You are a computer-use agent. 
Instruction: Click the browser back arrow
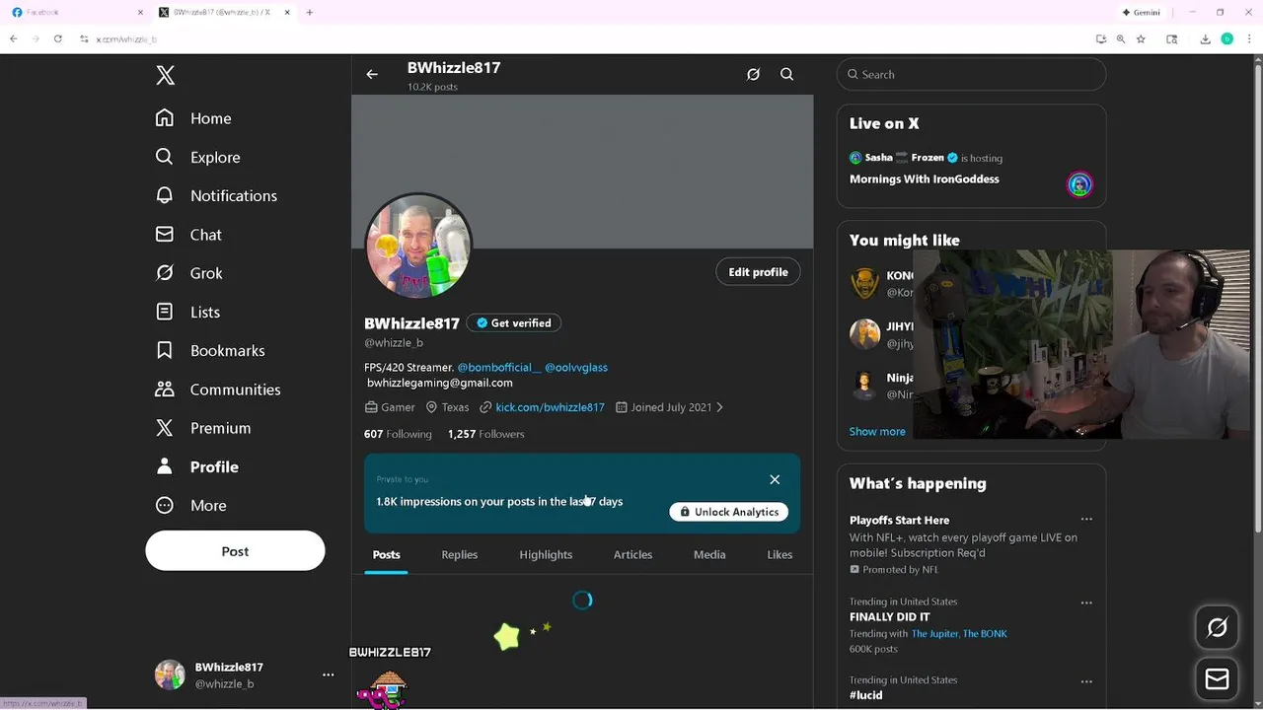13,38
